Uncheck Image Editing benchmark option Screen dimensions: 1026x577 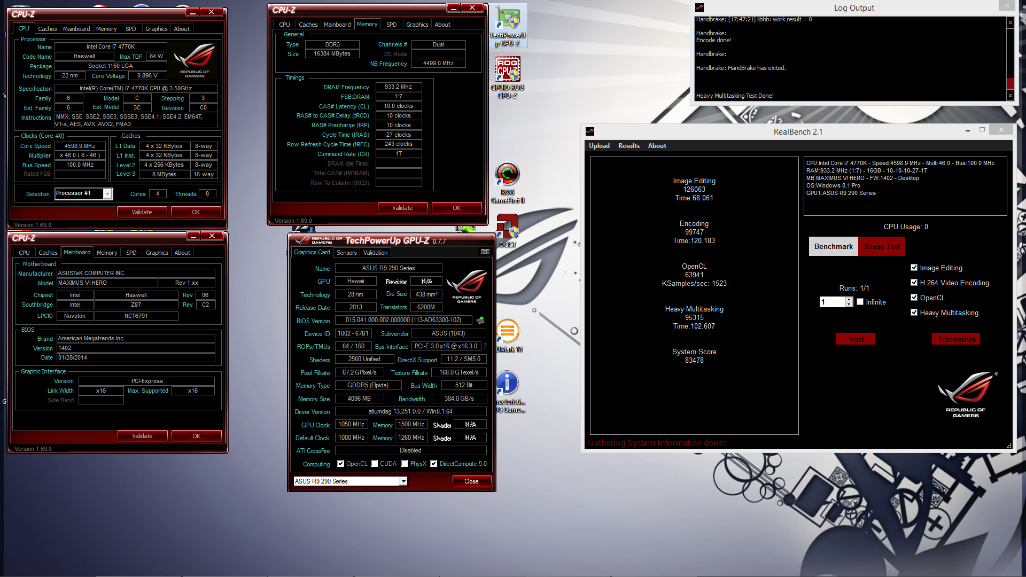[x=914, y=268]
